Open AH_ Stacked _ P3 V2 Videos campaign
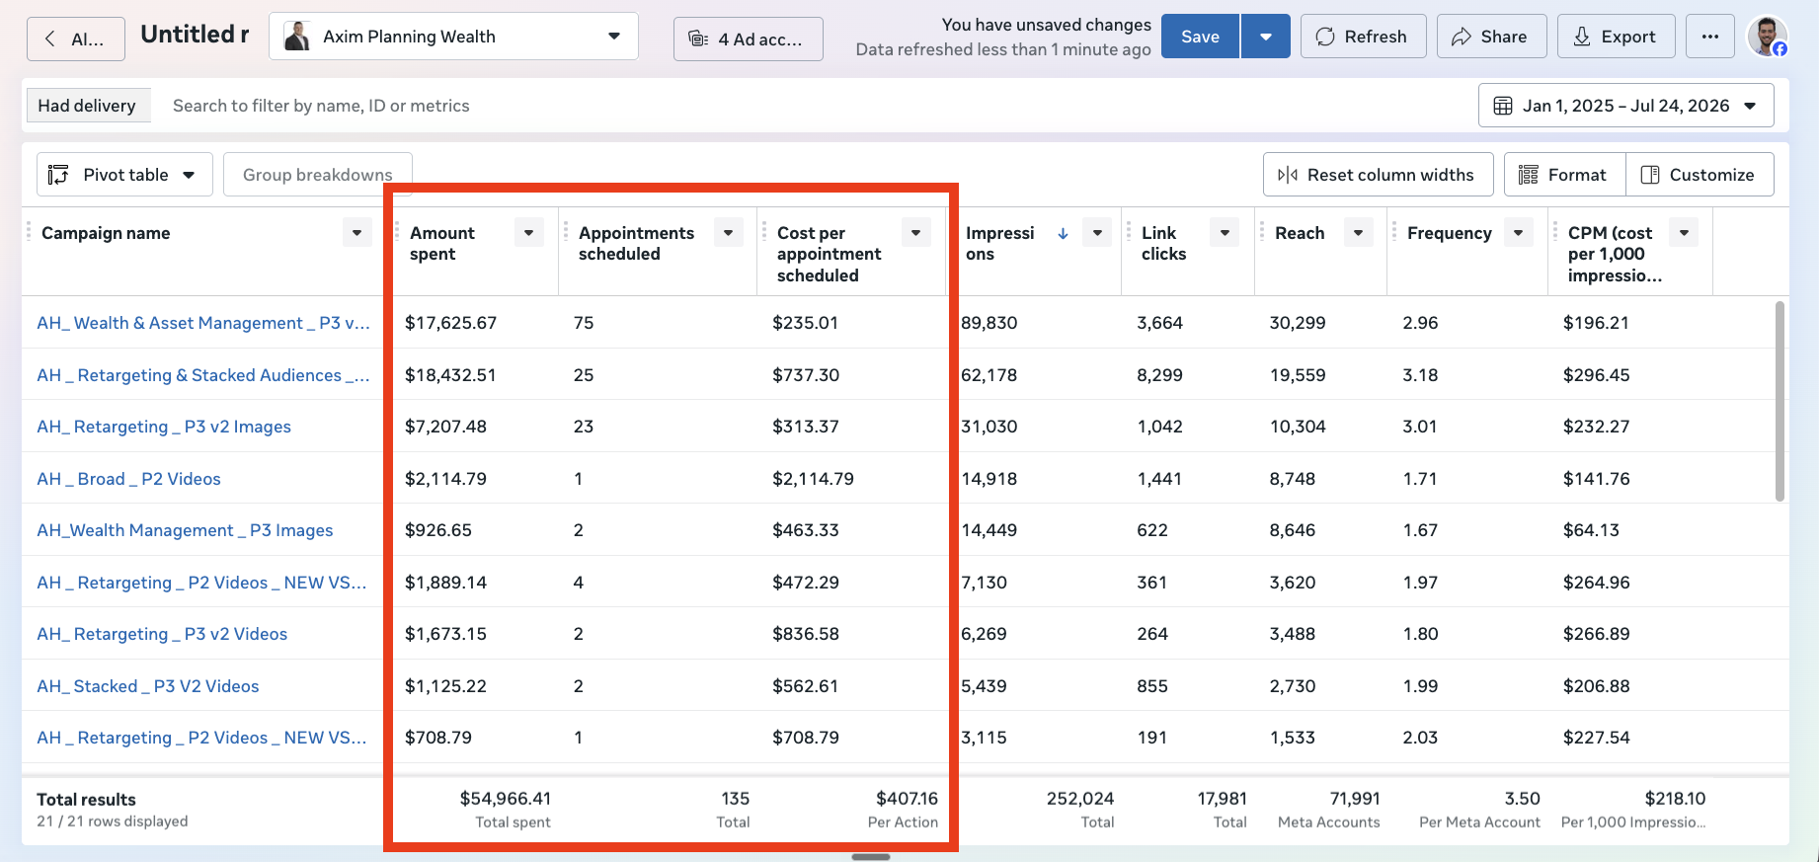This screenshot has height=862, width=1819. (148, 686)
